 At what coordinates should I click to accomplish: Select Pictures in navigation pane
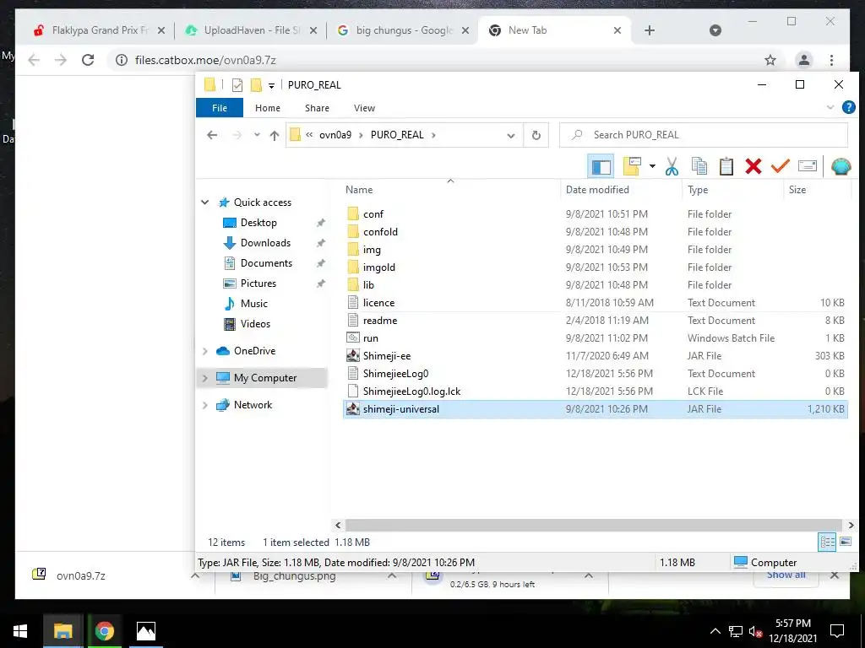(x=258, y=283)
